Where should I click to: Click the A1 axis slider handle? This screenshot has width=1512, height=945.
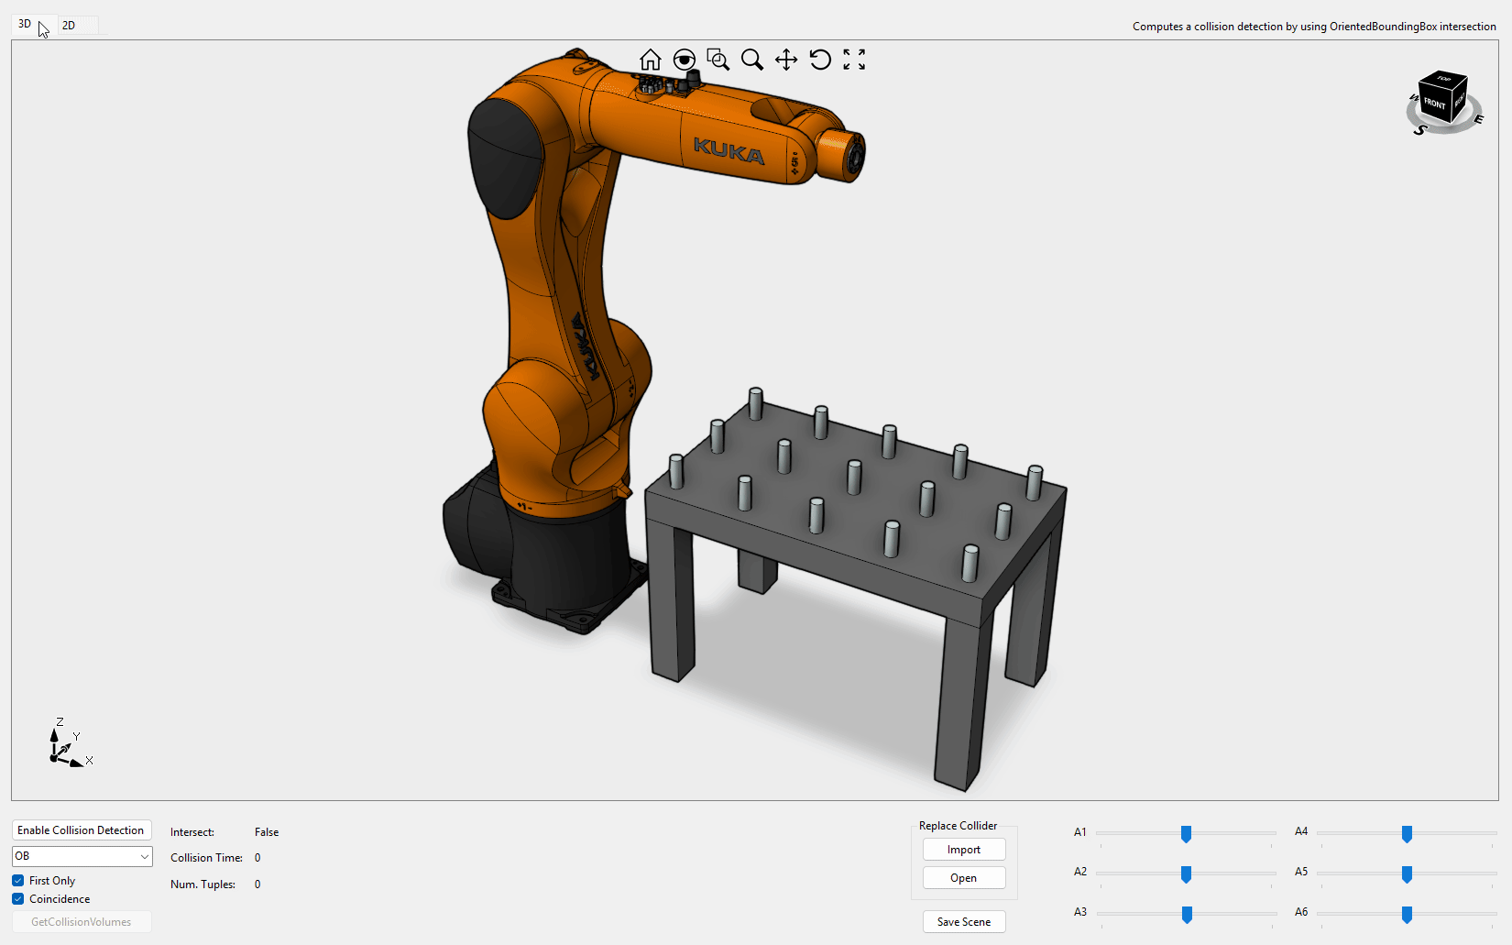[1186, 833]
